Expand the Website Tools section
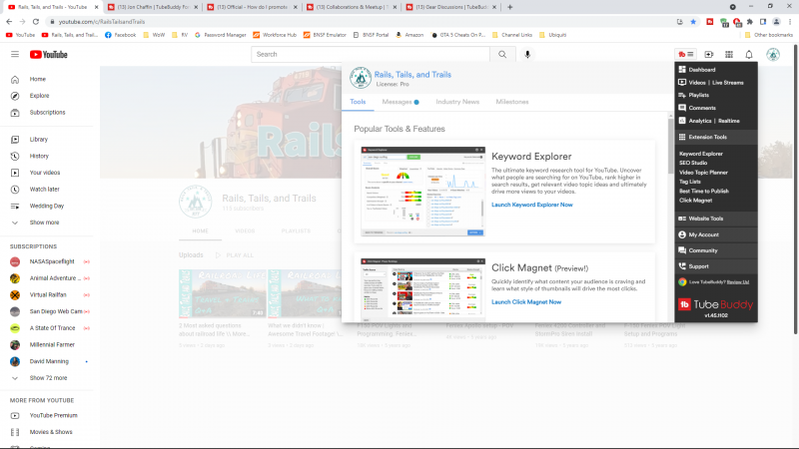Viewport: 799px width, 449px height. pos(705,219)
